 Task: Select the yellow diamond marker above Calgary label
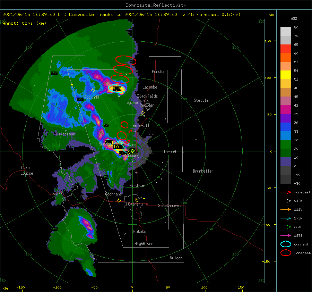click(x=137, y=200)
